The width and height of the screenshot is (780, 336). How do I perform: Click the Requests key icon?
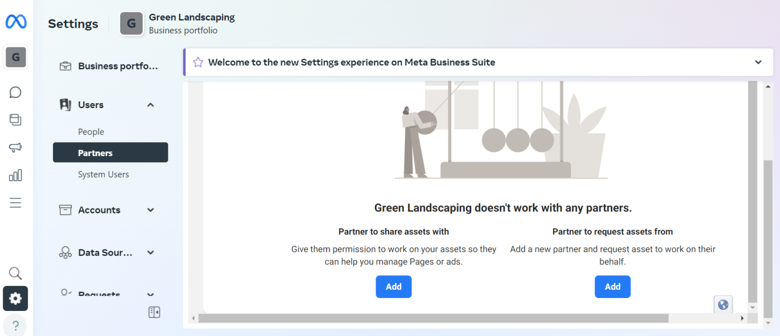click(65, 293)
